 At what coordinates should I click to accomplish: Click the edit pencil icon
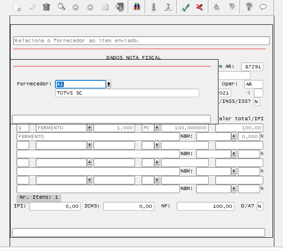[32, 7]
